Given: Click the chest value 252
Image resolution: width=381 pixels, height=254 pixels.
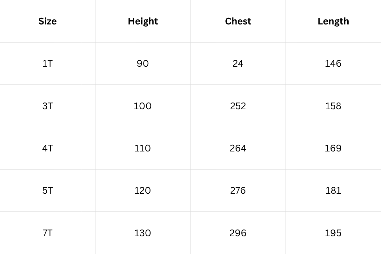Looking at the screenshot, I should coord(238,106).
